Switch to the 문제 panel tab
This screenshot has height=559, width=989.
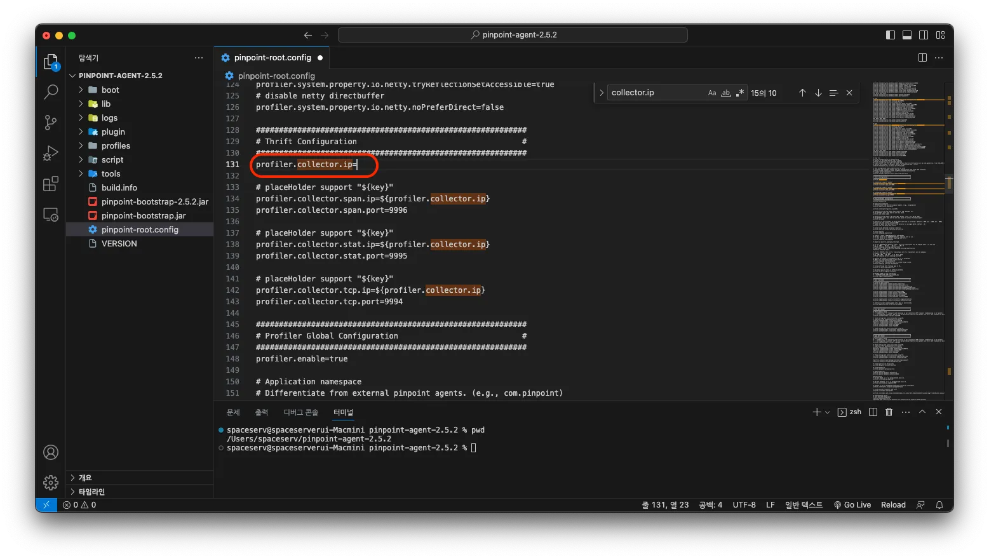point(233,412)
